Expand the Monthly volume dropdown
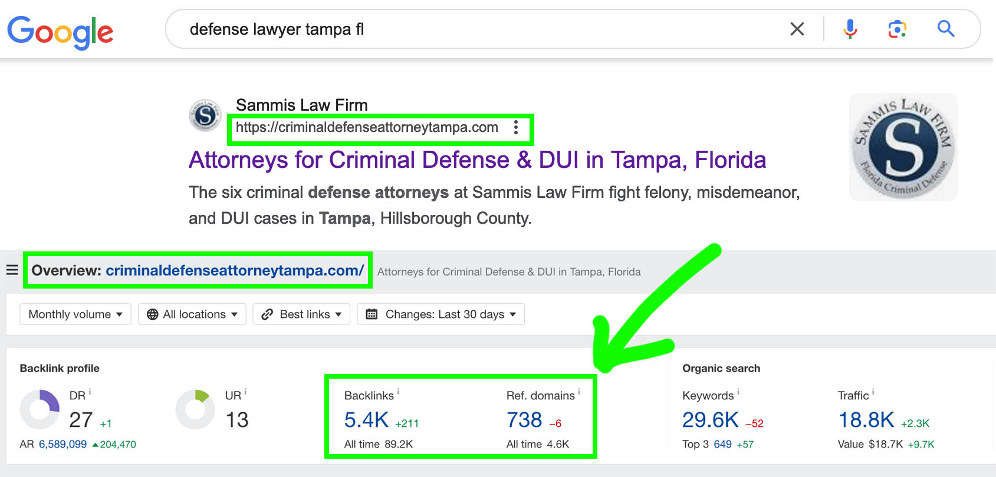This screenshot has width=996, height=477. click(75, 314)
